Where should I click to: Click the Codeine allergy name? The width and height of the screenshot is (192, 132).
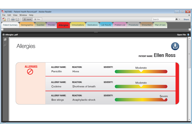coord(56,87)
